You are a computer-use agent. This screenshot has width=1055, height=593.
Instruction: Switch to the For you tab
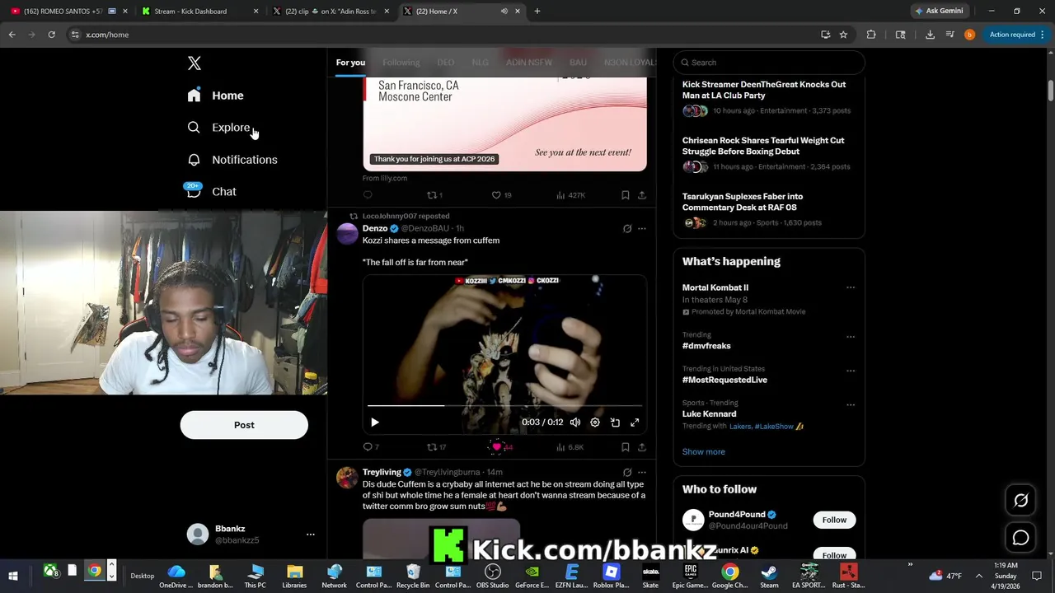350,63
